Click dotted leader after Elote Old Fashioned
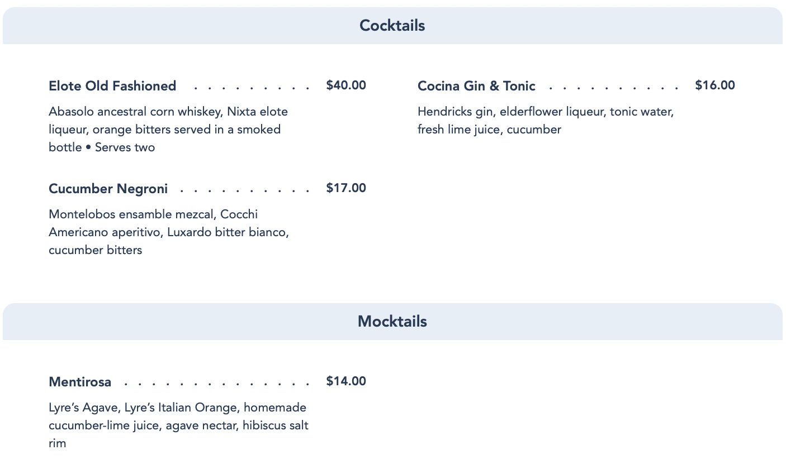This screenshot has width=786, height=469. [x=251, y=87]
